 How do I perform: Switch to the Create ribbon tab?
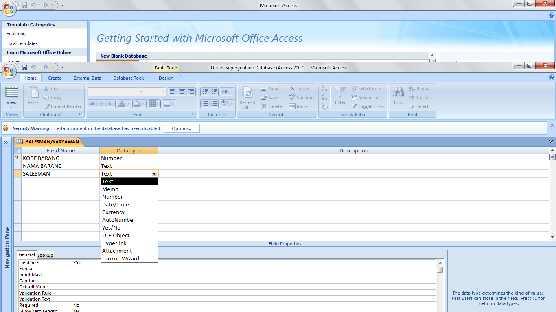point(55,78)
